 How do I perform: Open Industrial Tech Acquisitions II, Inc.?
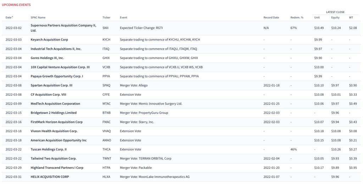56,49
